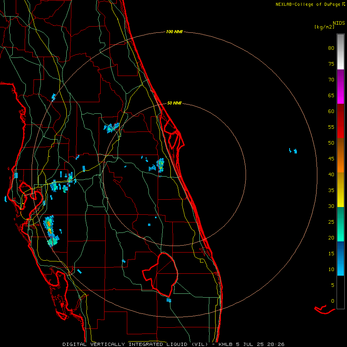The width and height of the screenshot is (347, 347).
Task: Select the 15 value on the color scale
Action: click(331, 254)
